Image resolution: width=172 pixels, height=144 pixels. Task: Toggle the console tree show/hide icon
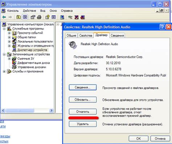[25, 17]
